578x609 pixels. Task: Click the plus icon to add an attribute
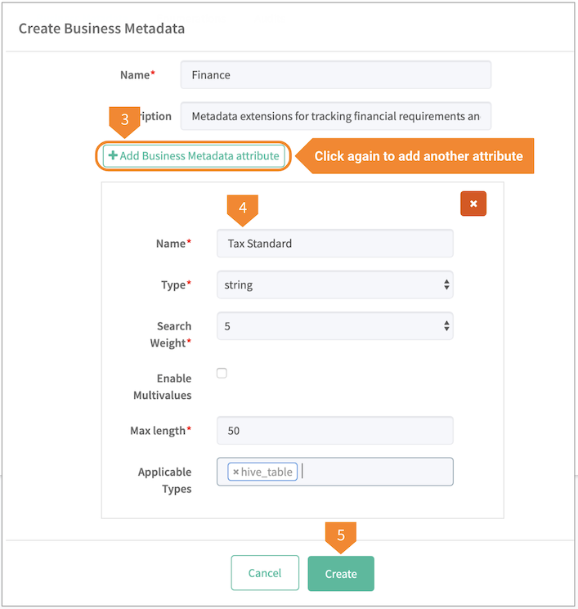[x=113, y=155]
